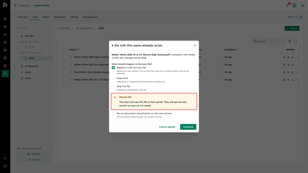Click the compass icon in the left sidebar
308x173 pixels.
coord(5,35)
